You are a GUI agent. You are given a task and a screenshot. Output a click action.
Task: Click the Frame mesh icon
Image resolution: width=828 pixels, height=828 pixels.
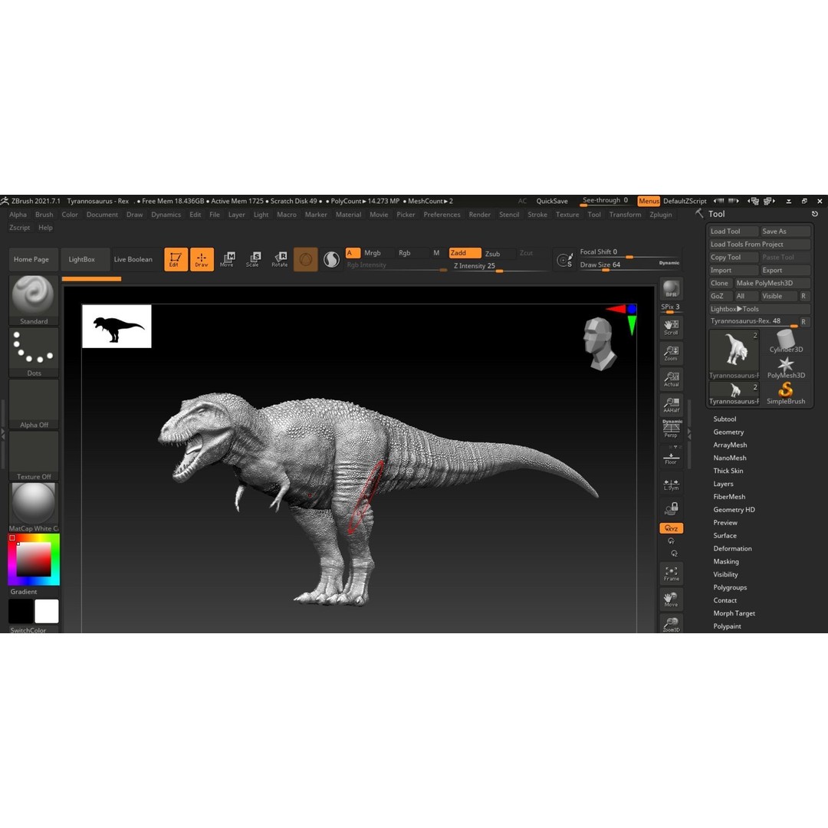(x=671, y=573)
